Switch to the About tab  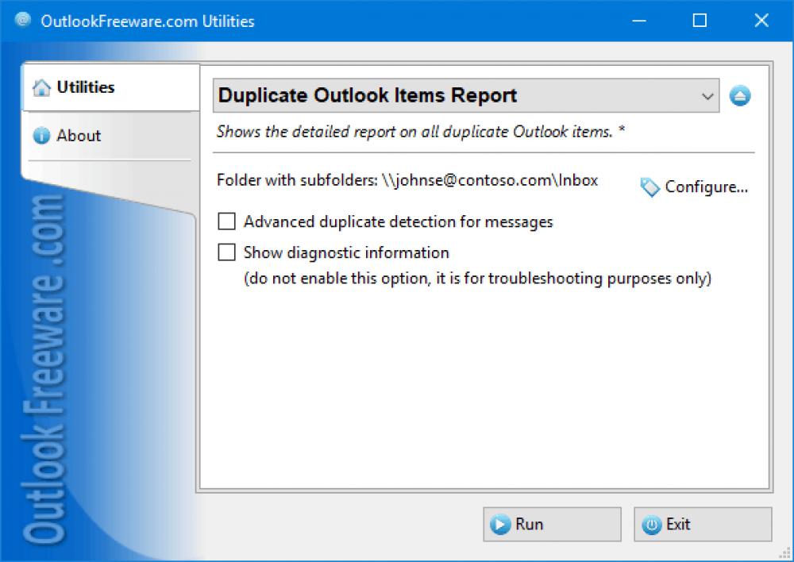[x=79, y=135]
